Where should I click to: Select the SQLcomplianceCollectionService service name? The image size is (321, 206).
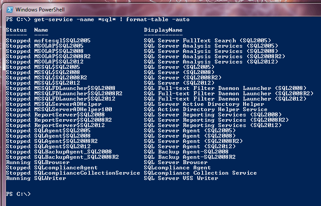[87, 173]
